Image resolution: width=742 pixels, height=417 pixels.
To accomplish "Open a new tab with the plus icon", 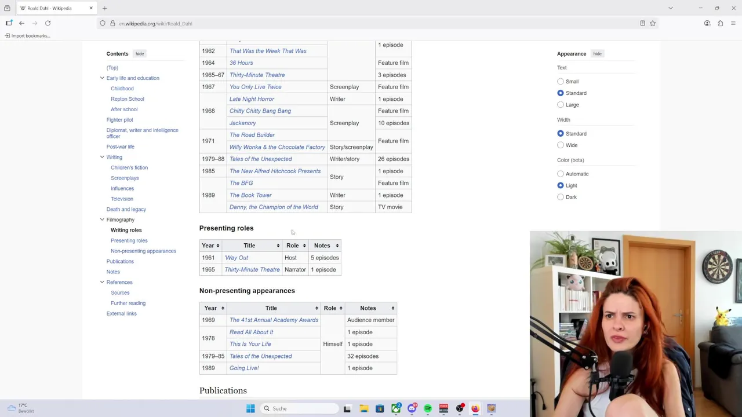I will (x=104, y=8).
